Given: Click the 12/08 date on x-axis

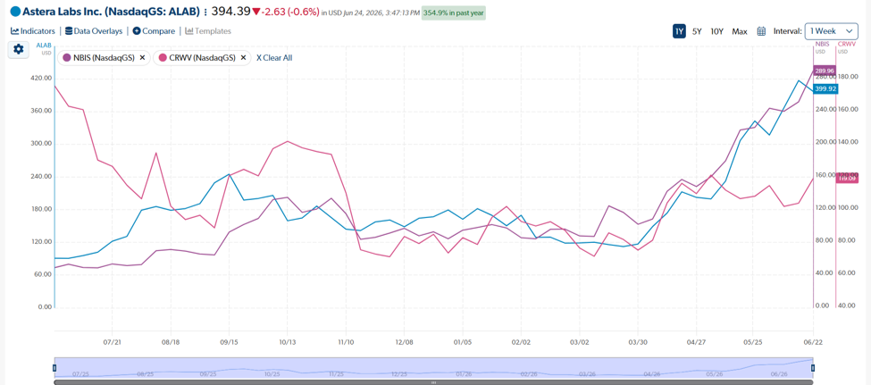Looking at the screenshot, I should 404,341.
